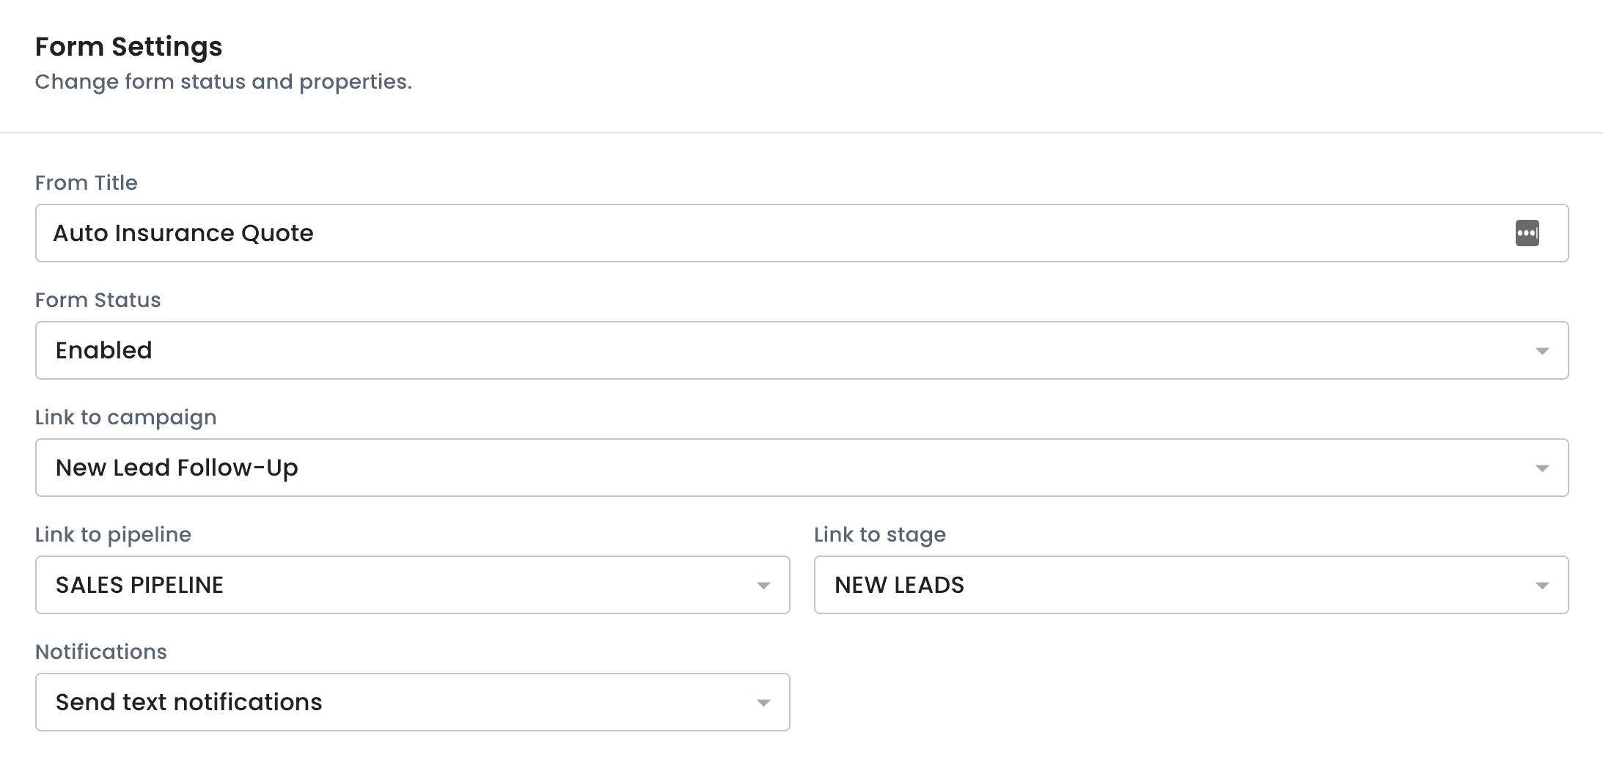Image resolution: width=1603 pixels, height=771 pixels.
Task: Click the Form Status label
Action: [98, 300]
